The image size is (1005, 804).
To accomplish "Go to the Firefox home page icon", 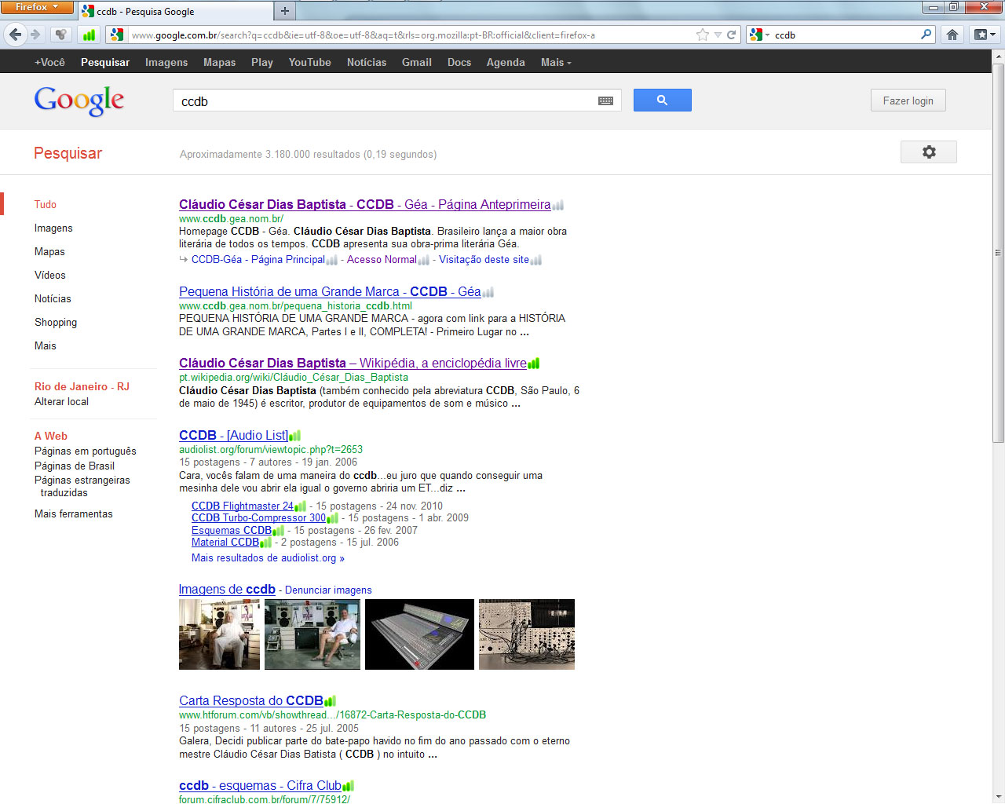I will tap(952, 35).
